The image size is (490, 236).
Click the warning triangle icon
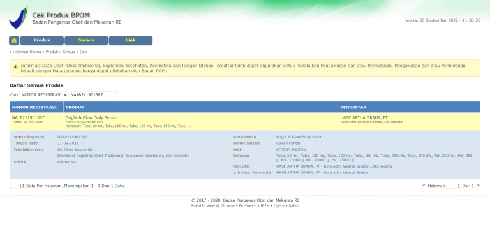(15, 66)
